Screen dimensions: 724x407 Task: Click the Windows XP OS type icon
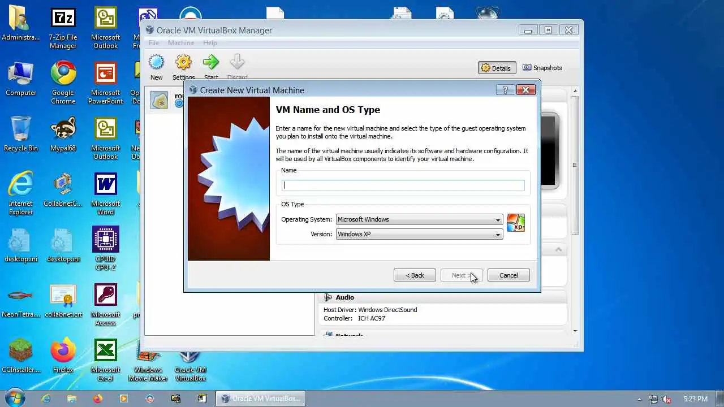[516, 223]
